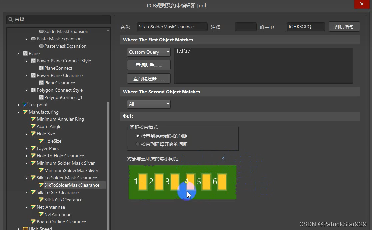Click the Plane category icon
The height and width of the screenshot is (230, 372).
pos(25,53)
